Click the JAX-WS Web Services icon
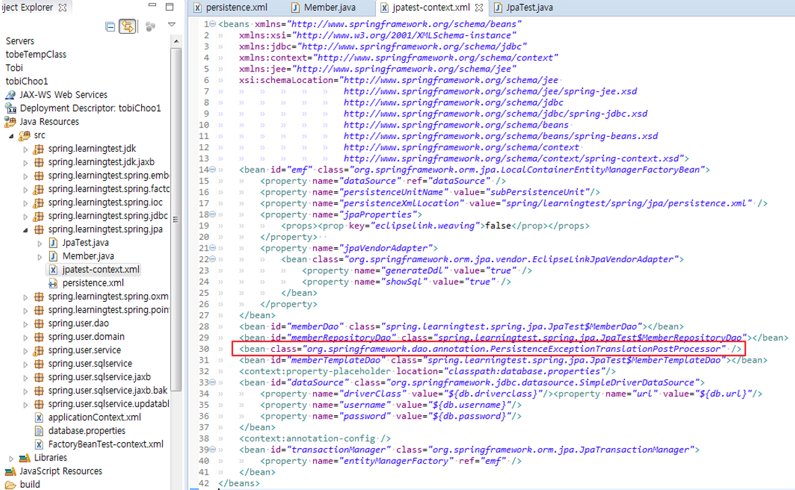 click(10, 94)
